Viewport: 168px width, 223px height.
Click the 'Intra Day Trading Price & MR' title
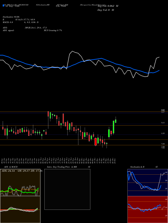tap(62, 167)
